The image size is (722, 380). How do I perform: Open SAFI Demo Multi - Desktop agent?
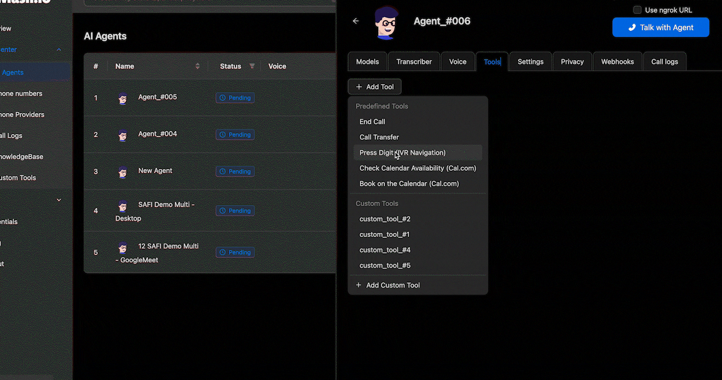click(x=155, y=211)
